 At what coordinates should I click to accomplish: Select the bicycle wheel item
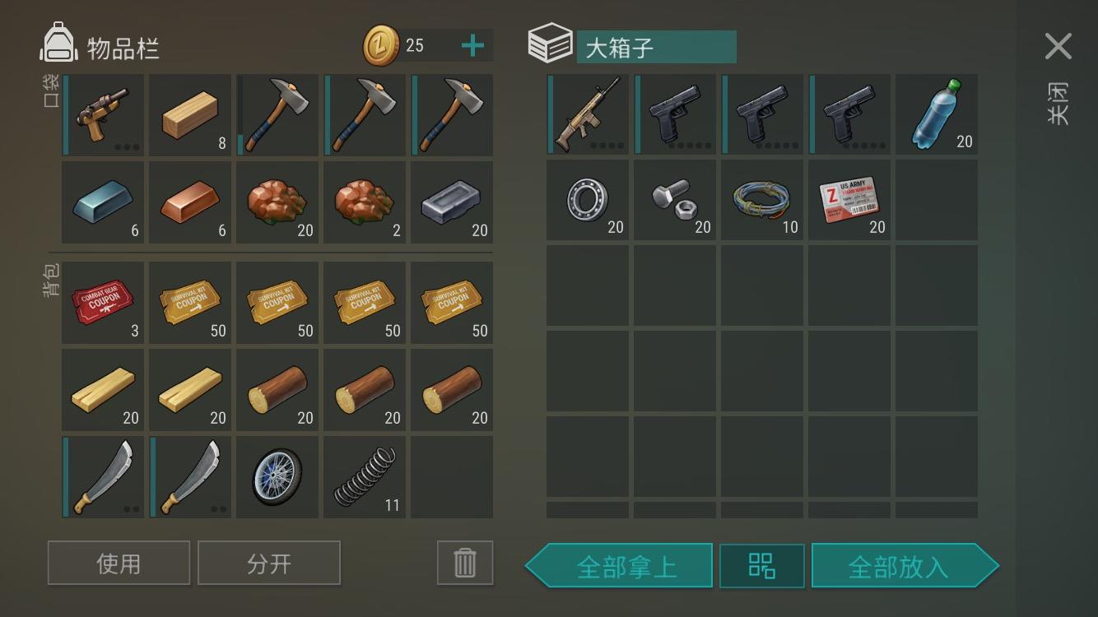tap(277, 476)
